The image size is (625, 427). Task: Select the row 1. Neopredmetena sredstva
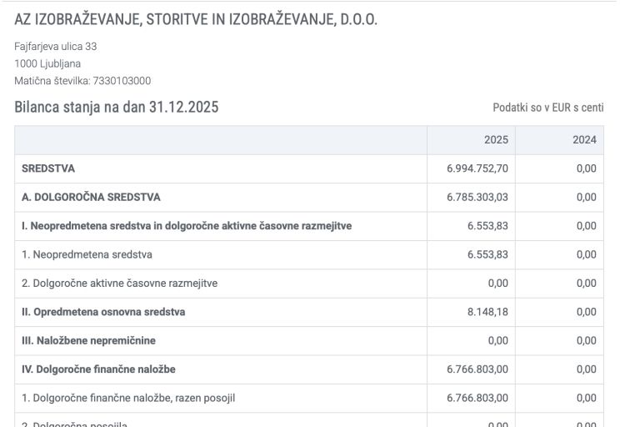(309, 254)
